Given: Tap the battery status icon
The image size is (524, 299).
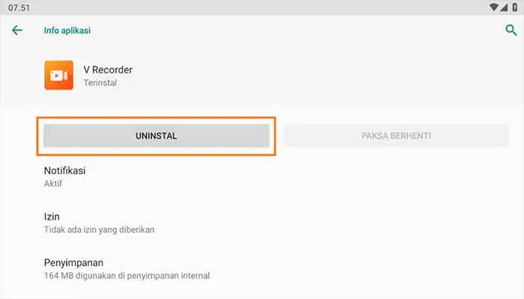Looking at the screenshot, I should [x=513, y=7].
